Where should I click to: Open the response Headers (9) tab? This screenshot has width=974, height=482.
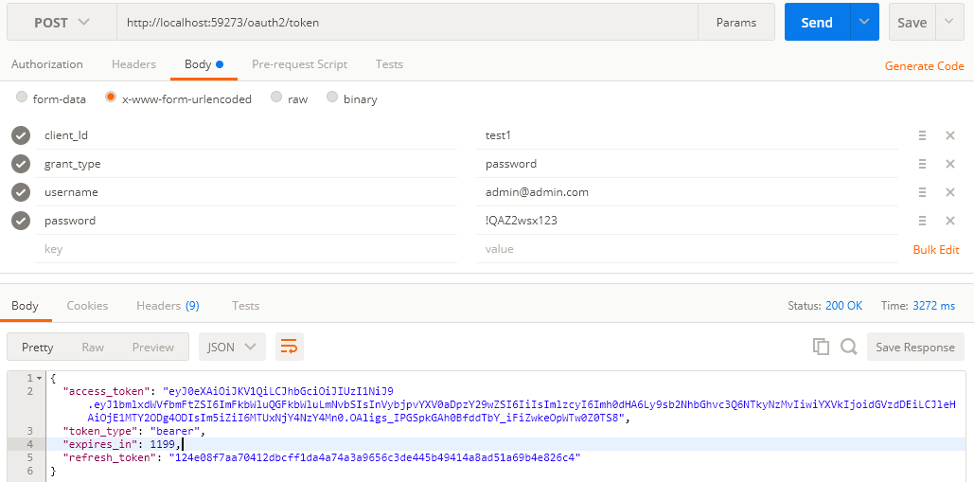(x=168, y=306)
